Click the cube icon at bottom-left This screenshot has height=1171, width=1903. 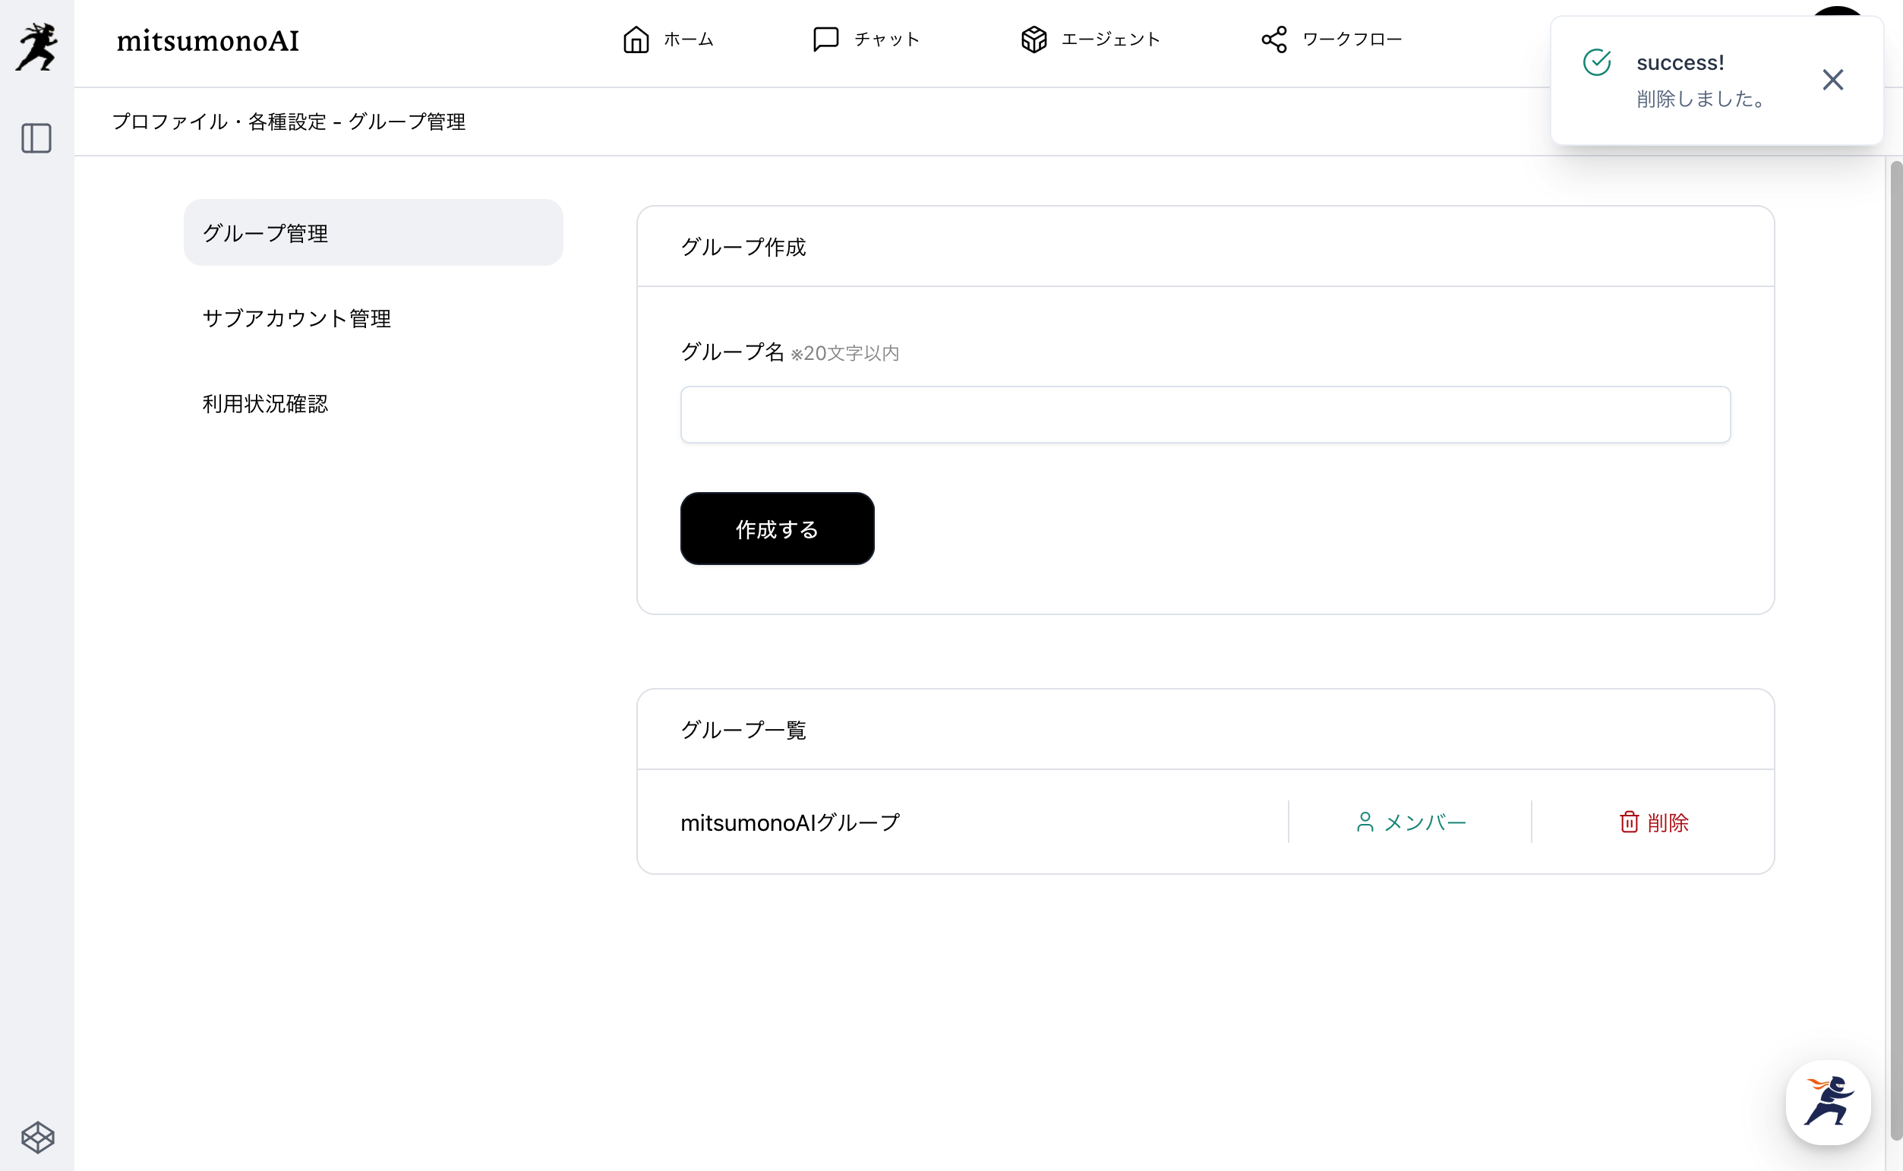tap(37, 1137)
